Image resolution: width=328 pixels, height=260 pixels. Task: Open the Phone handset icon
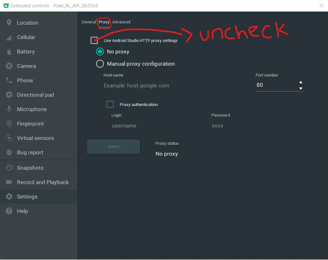(x=9, y=80)
